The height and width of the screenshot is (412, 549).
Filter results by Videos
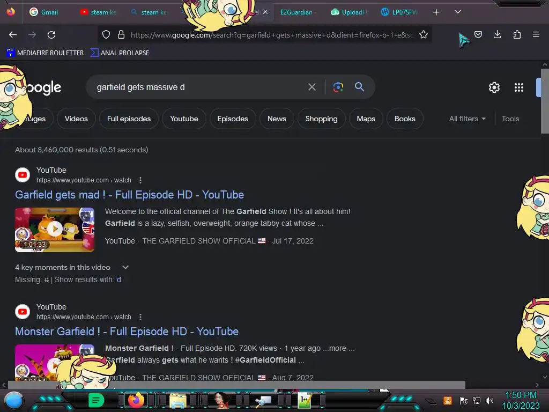pos(76,119)
